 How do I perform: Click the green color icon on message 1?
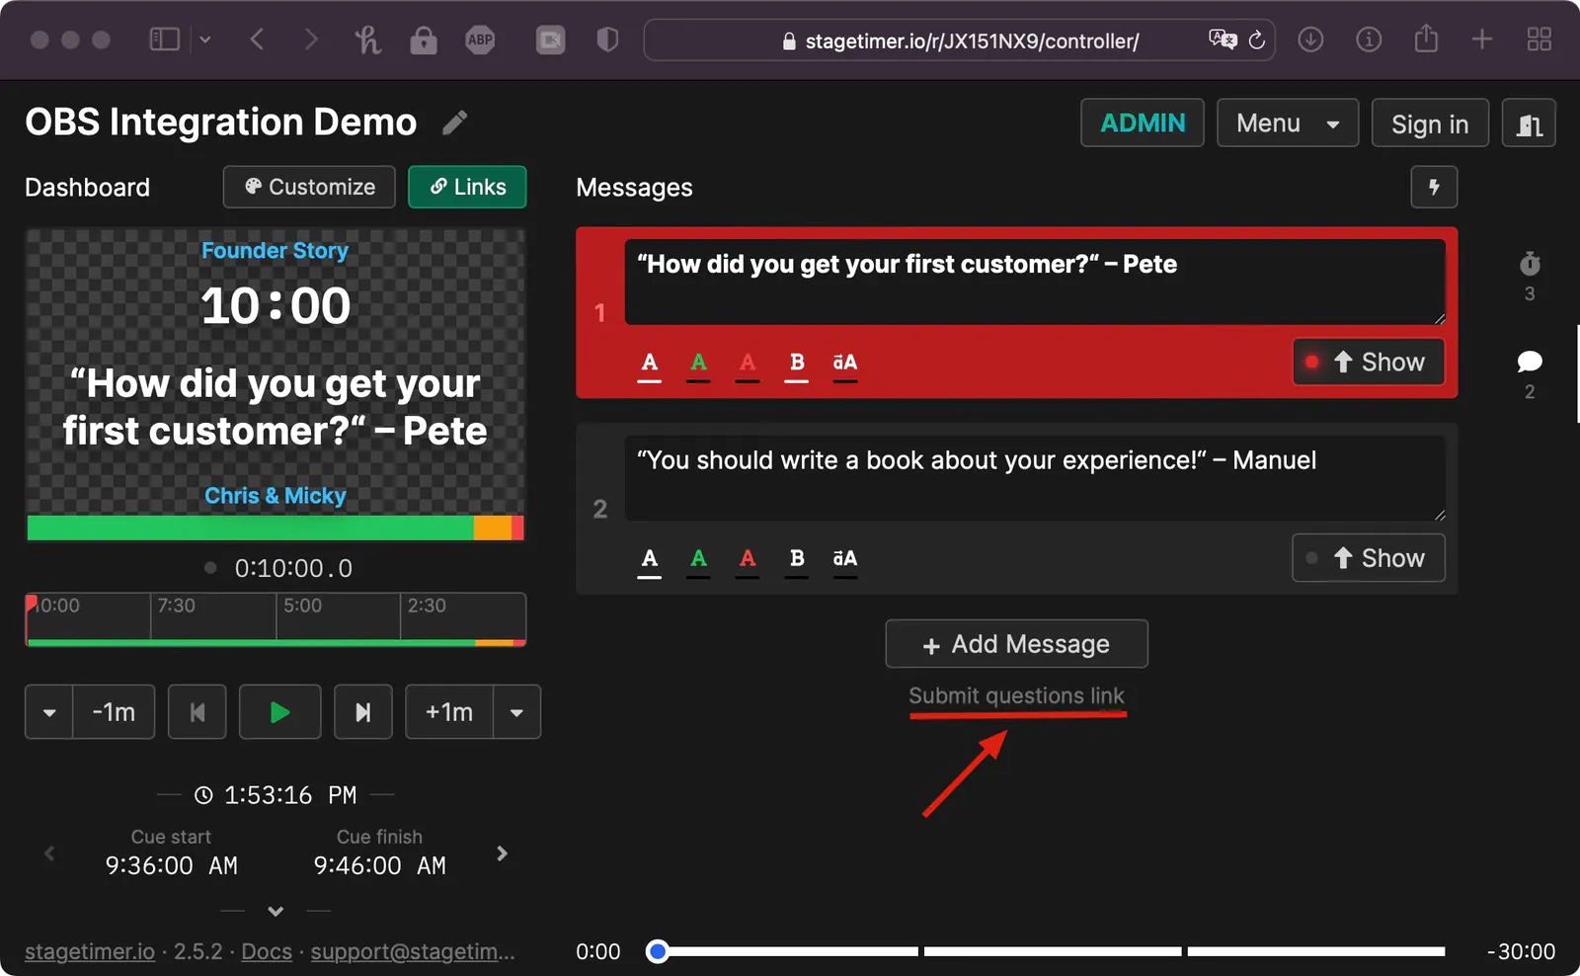pyautogui.click(x=698, y=363)
